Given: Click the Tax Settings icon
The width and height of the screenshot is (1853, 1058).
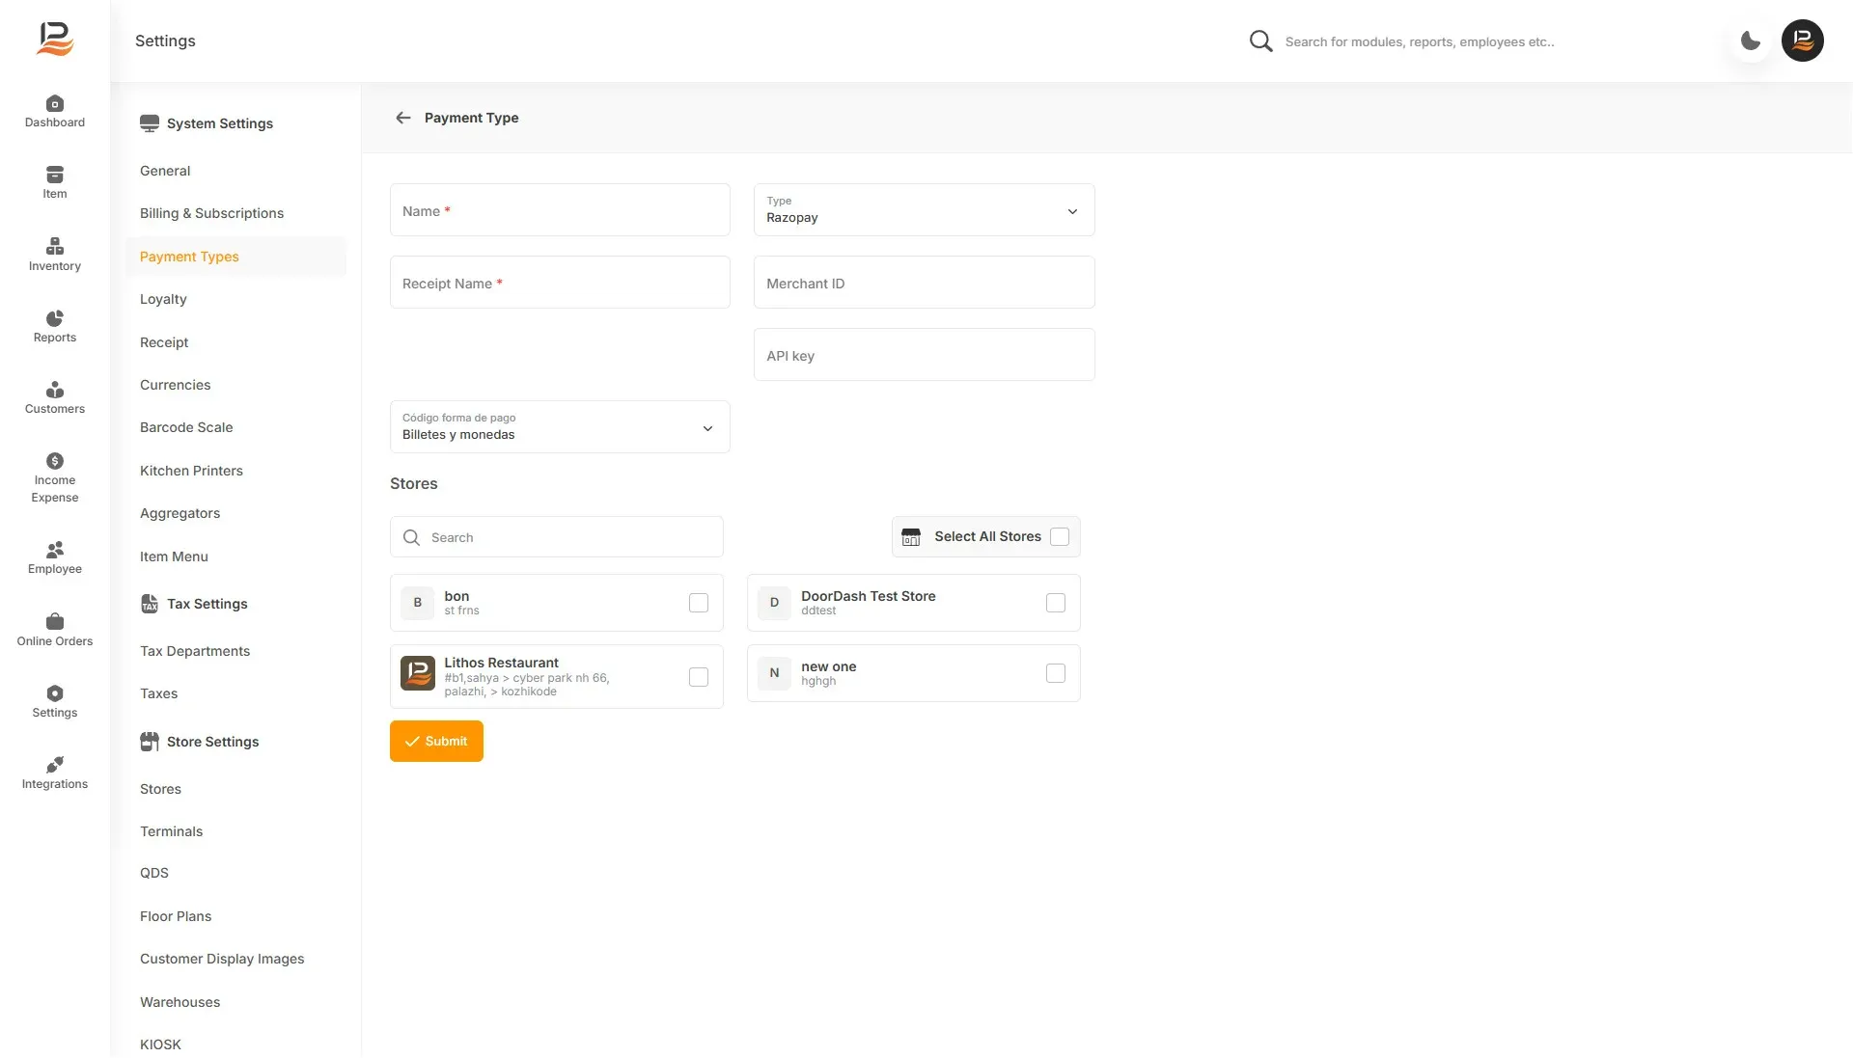Looking at the screenshot, I should (x=150, y=604).
